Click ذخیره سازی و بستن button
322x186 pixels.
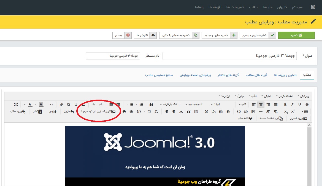pos(258,35)
